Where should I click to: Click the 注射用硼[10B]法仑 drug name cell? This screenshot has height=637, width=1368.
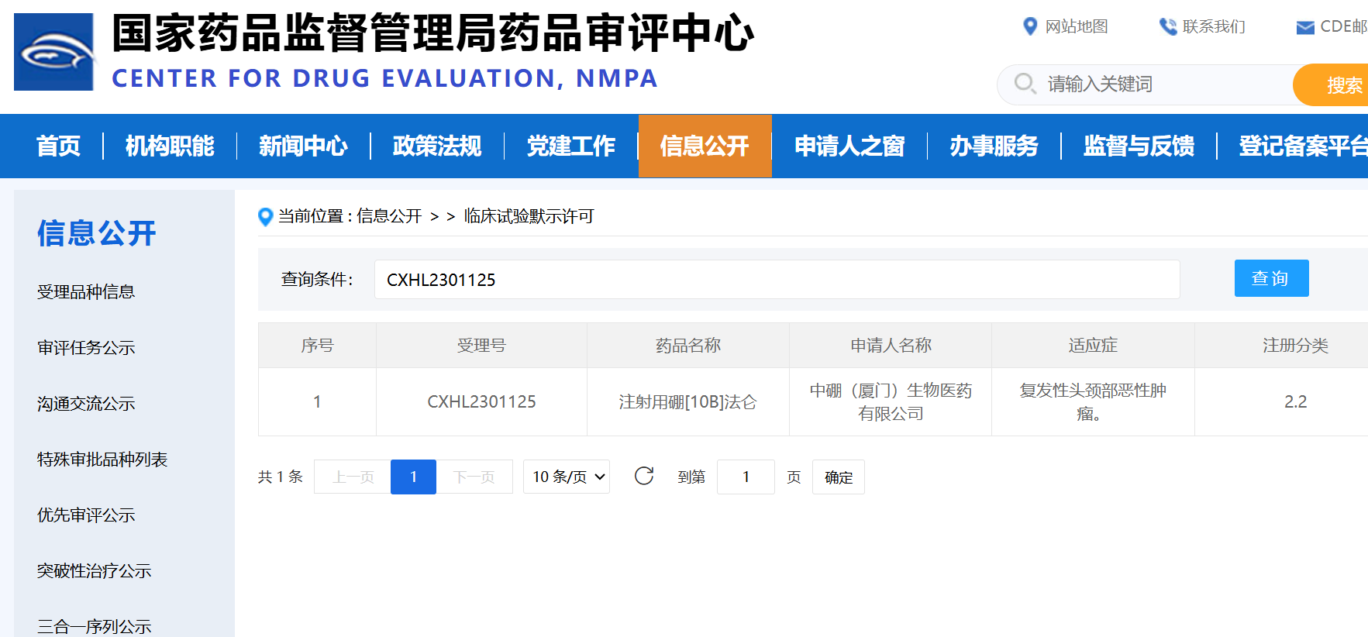[x=687, y=401]
